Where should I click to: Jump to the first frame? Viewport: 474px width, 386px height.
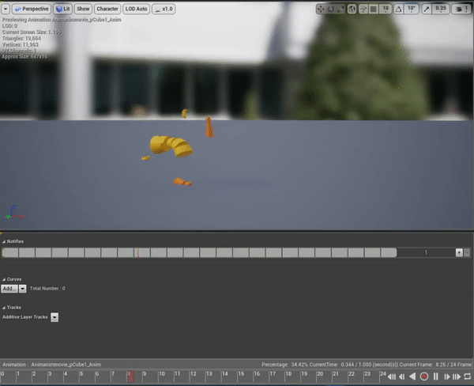point(392,377)
